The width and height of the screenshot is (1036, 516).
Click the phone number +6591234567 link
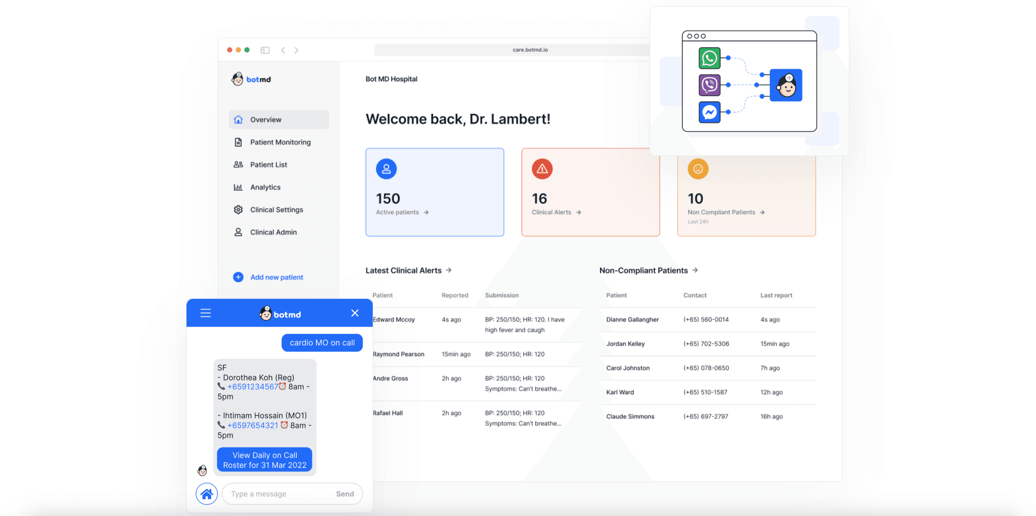point(252,387)
